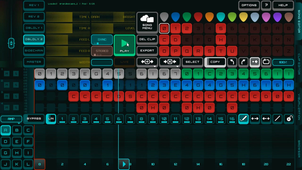The width and height of the screenshot is (302, 170).
Task: Toggle LIVE mode
Action: coord(125,62)
